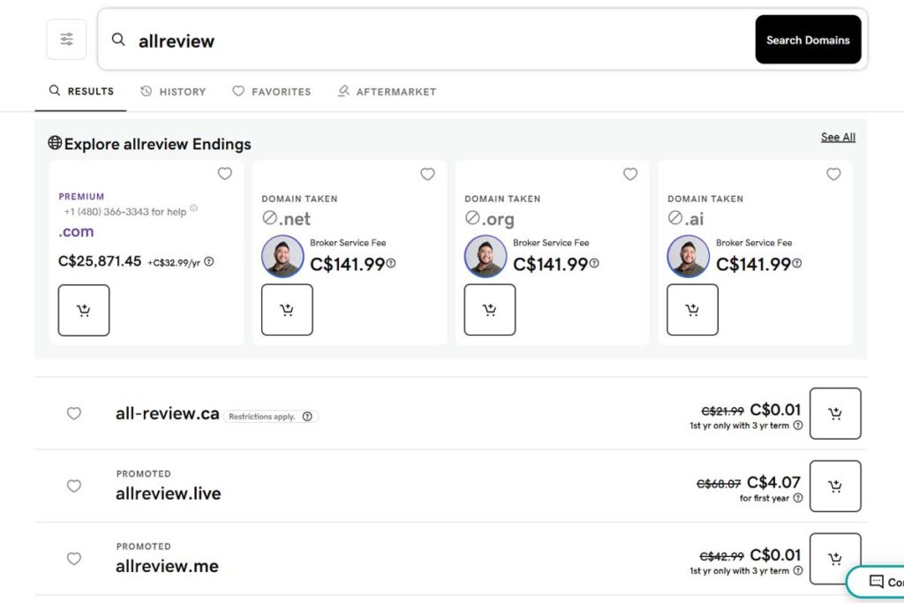Switch to the History tab
This screenshot has height=603, width=904.
point(173,91)
